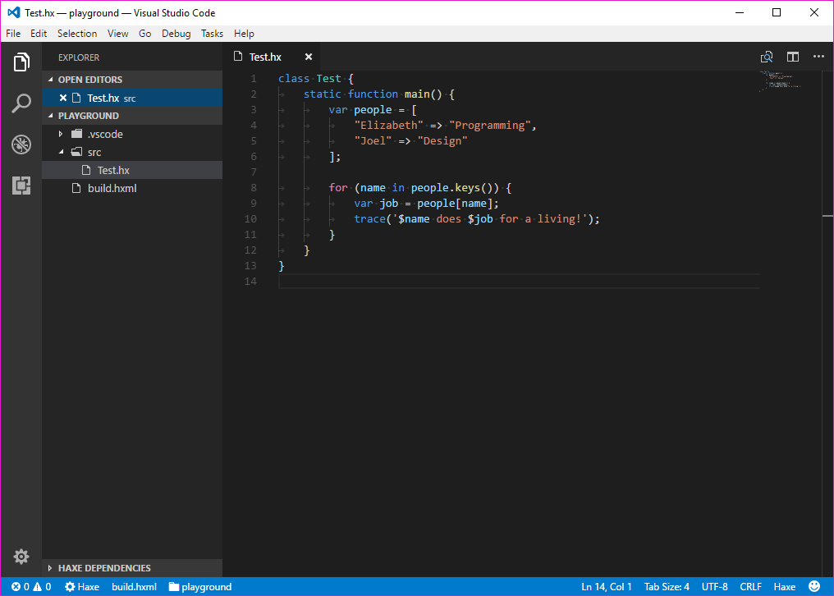Open the Tasks menu
Screen dimensions: 834x596
(x=212, y=34)
